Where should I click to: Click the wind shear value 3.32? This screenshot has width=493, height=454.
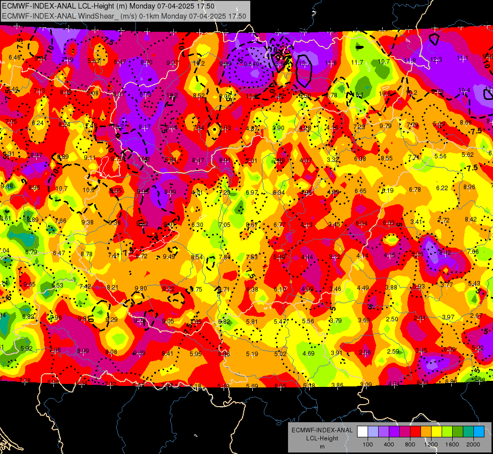[333, 159]
